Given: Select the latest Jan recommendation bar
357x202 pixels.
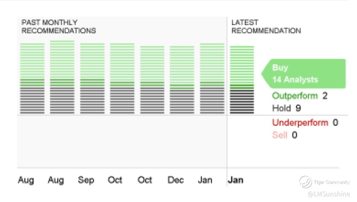Looking at the screenshot, I should (242, 80).
